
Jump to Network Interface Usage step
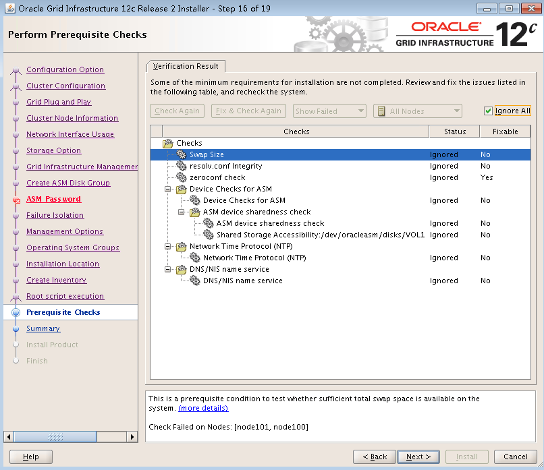click(x=70, y=134)
